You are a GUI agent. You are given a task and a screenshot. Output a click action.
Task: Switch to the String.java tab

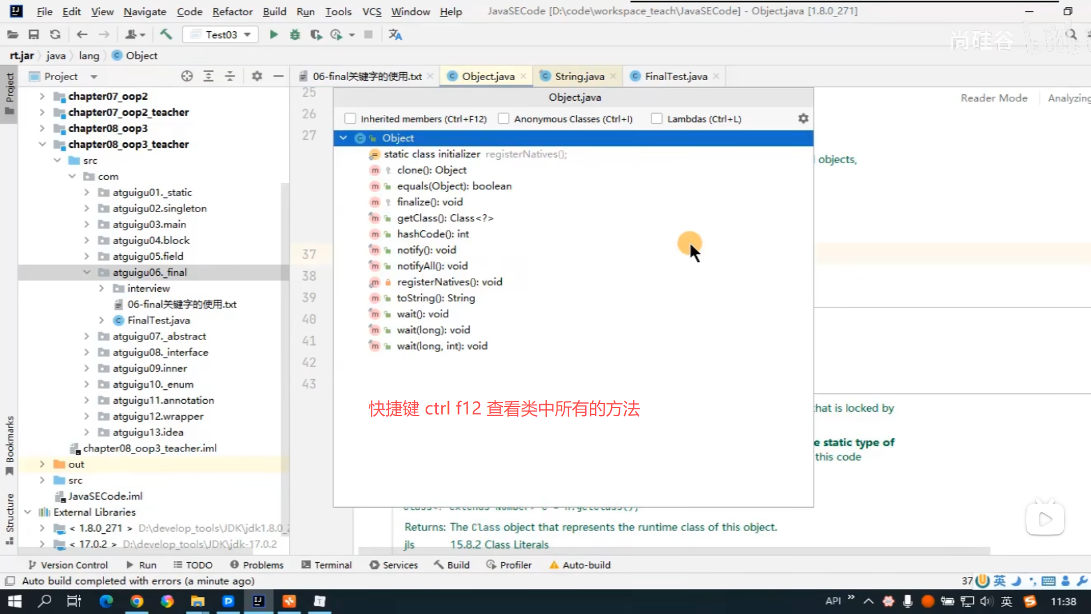click(x=579, y=76)
